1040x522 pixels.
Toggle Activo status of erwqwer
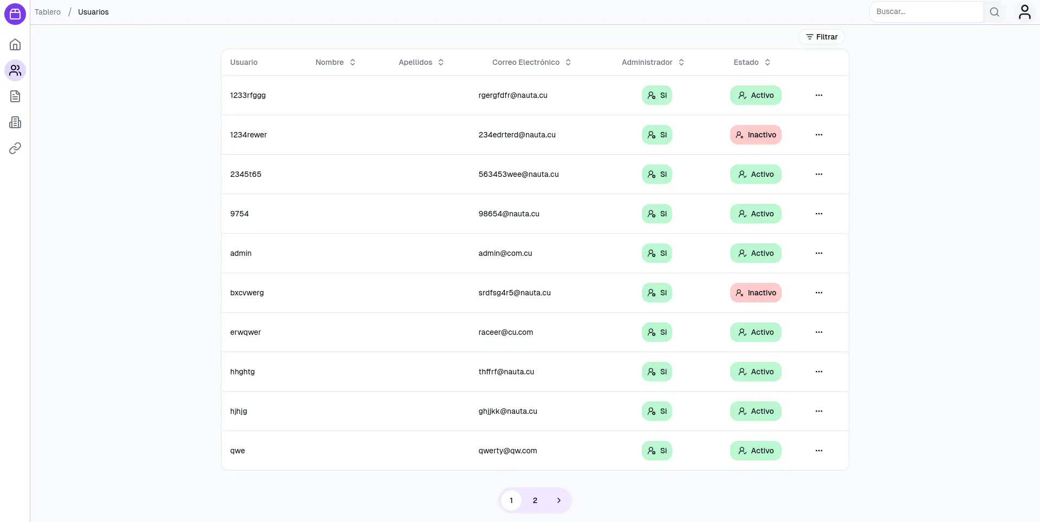point(756,332)
